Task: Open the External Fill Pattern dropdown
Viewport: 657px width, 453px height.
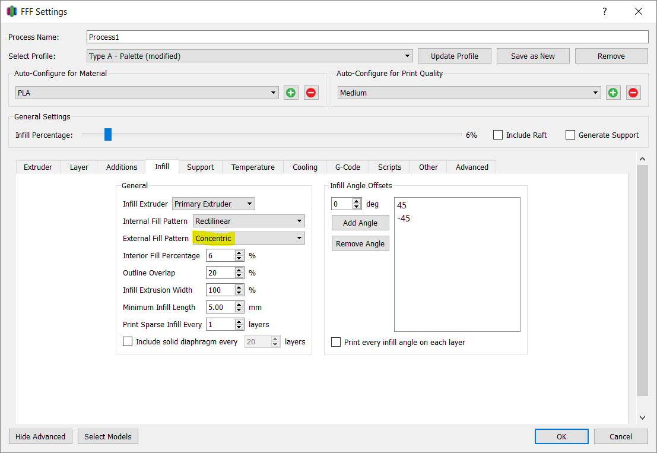Action: coord(249,238)
